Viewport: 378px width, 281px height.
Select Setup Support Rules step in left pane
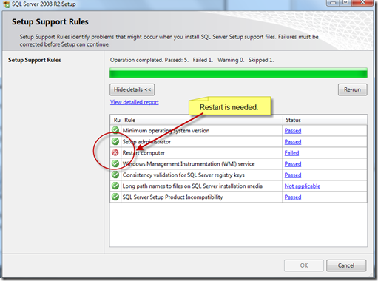point(35,60)
